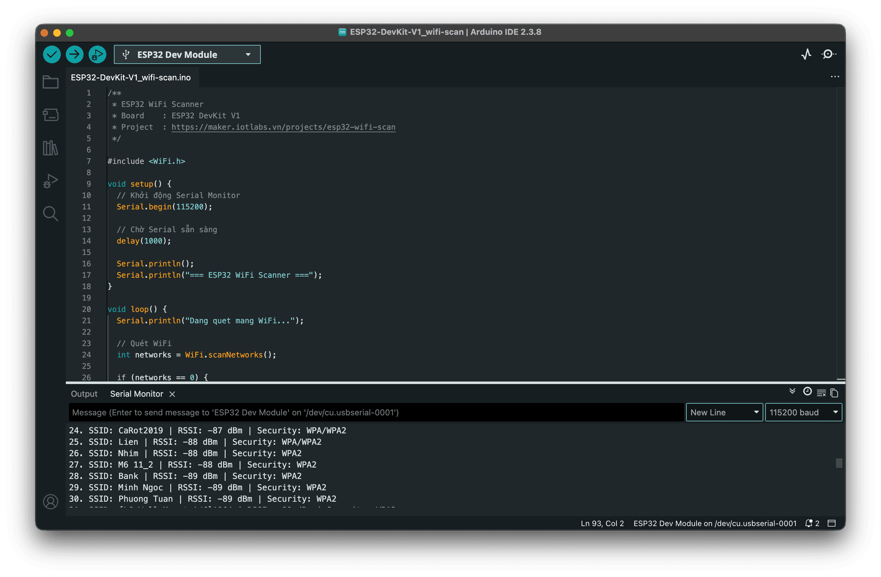Click the 'Phuong Tuan' SSID output row
The image size is (881, 577).
click(x=203, y=499)
